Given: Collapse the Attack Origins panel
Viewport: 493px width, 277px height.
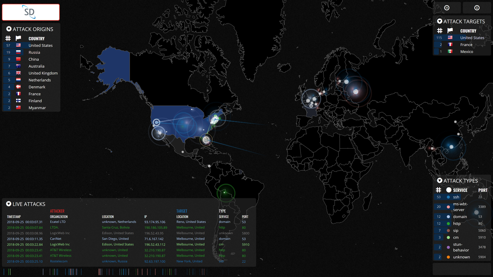Looking at the screenshot, I should [x=9, y=29].
